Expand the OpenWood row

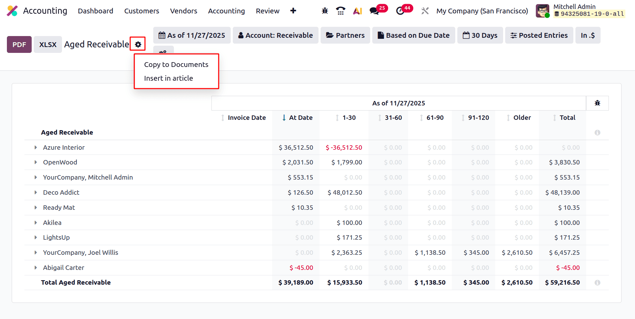35,162
